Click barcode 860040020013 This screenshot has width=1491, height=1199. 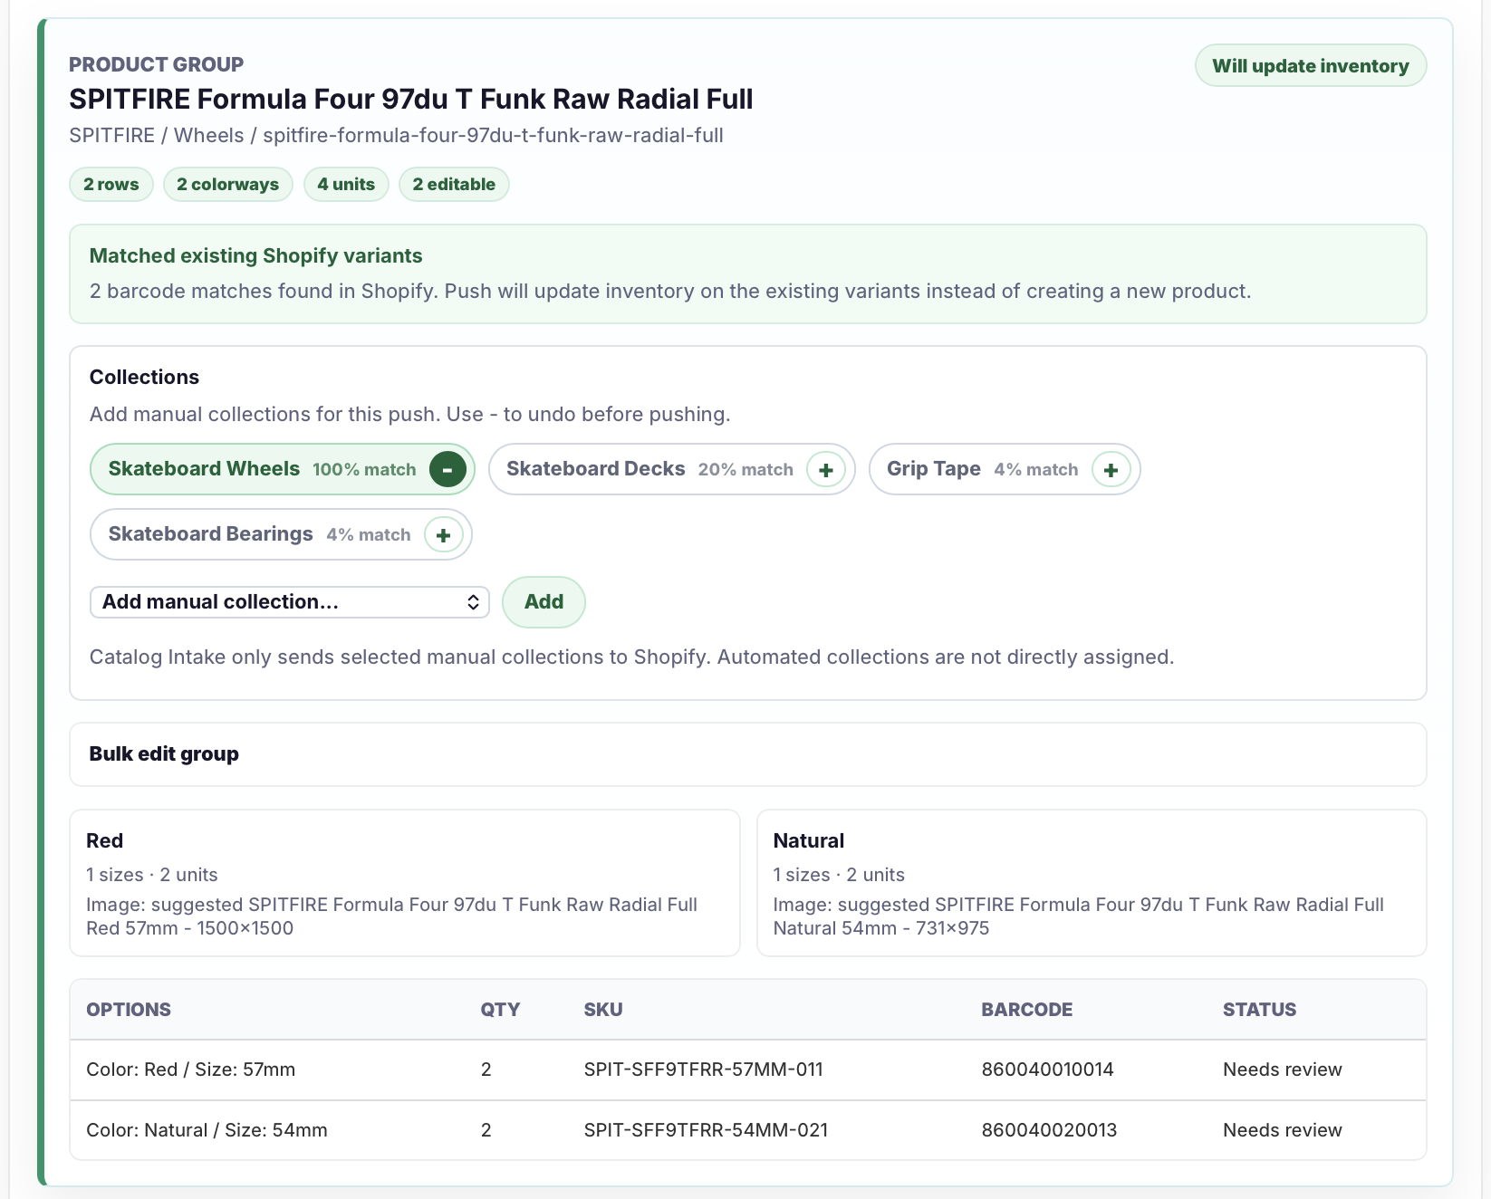(x=1050, y=1130)
